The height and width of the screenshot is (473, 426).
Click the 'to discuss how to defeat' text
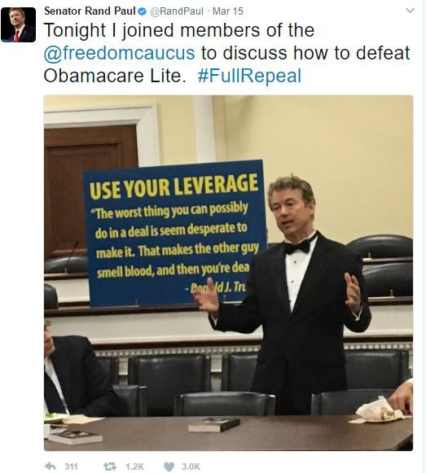305,53
